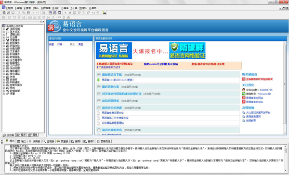Toggle the third panel layout toolbar icon
Screen dimensions: 289x175
click(x=59, y=13)
